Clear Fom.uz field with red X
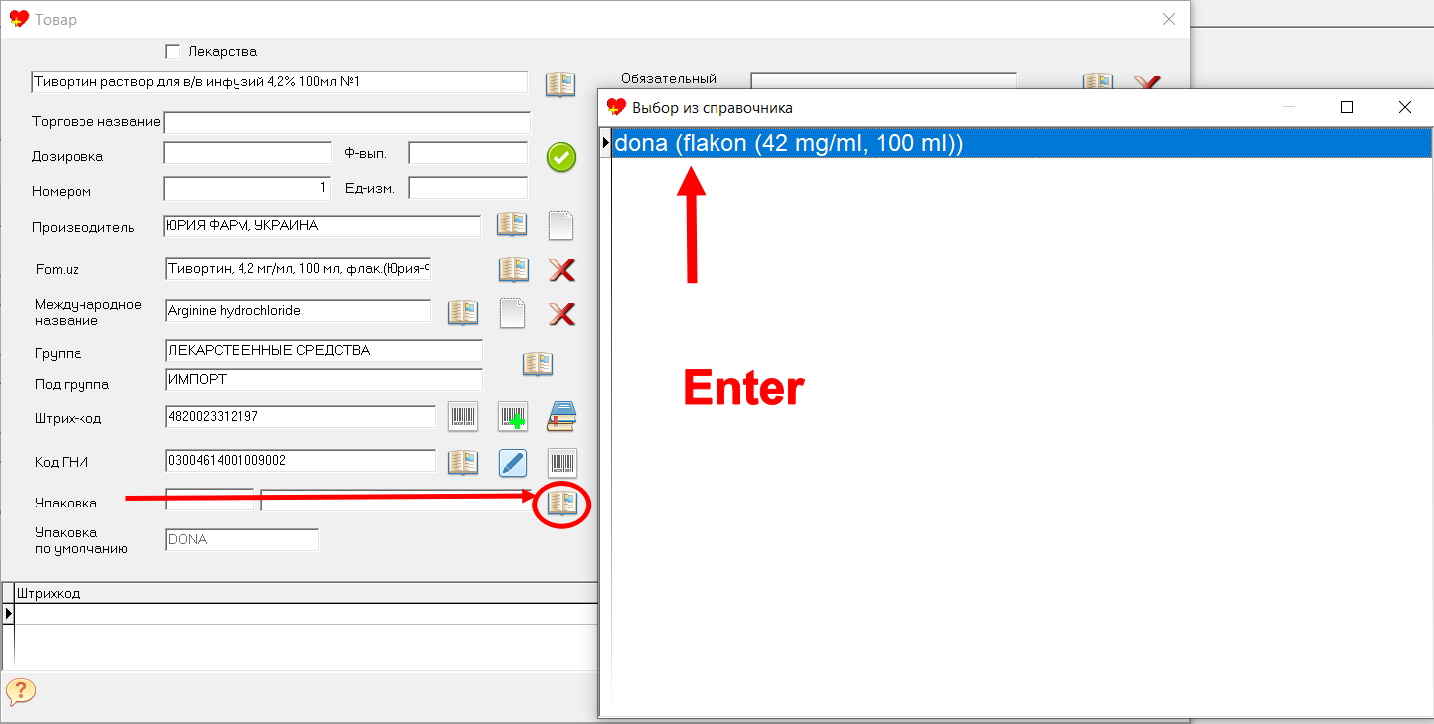Viewport: 1434px width, 724px height. 562,269
